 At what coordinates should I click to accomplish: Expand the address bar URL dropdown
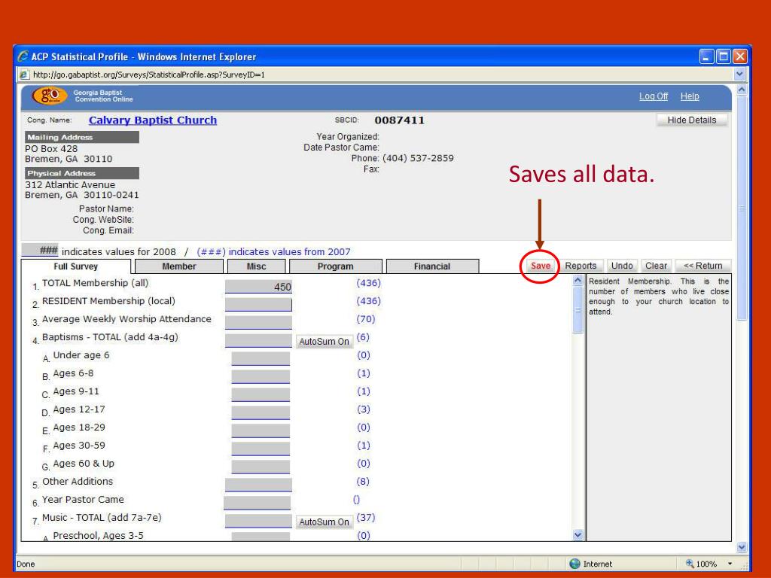tap(738, 74)
